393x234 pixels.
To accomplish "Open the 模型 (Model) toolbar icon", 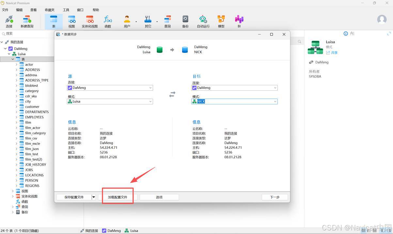I will 221,22.
